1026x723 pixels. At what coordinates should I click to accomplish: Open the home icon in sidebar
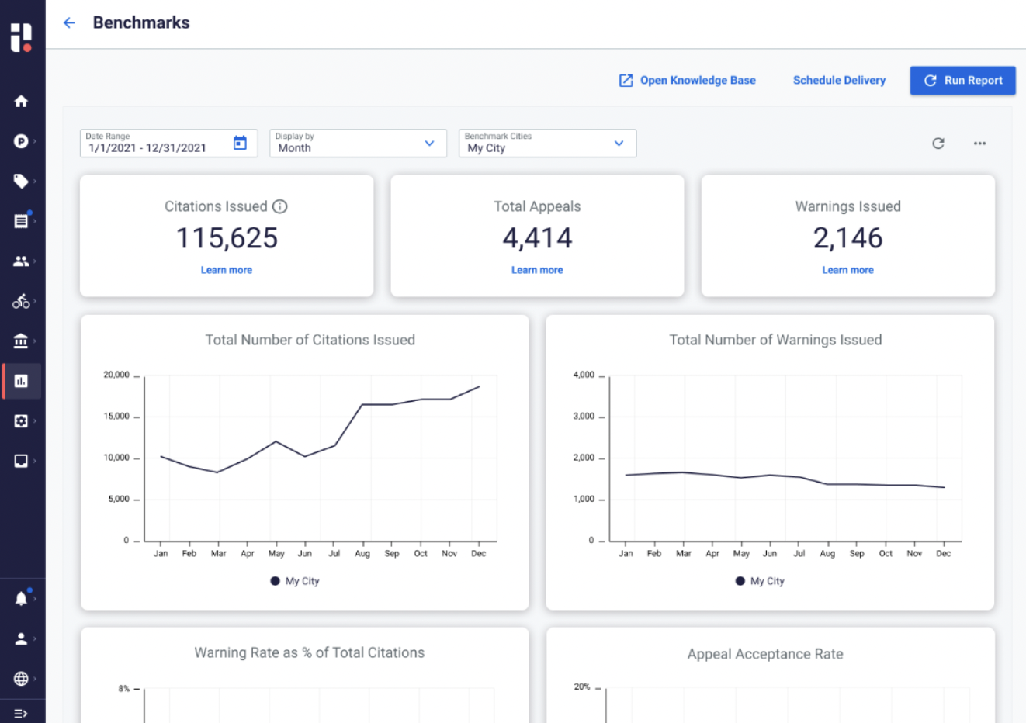tap(21, 102)
